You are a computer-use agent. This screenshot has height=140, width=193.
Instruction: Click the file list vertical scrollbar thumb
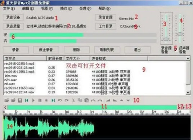click(188, 72)
